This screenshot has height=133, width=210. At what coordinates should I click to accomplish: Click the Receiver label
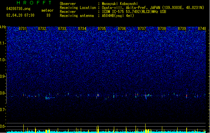68,12
